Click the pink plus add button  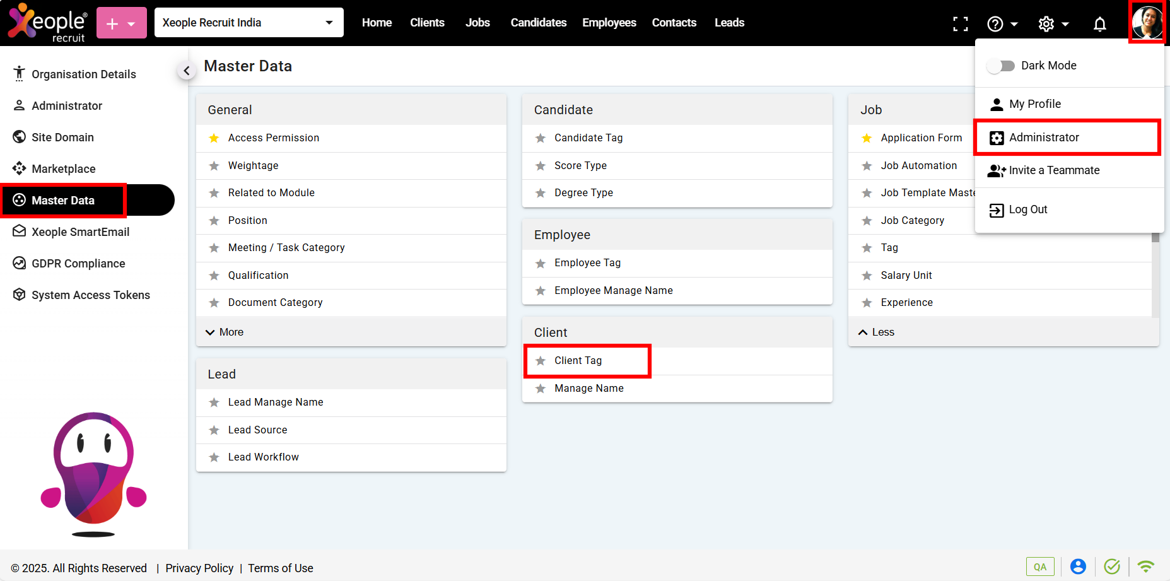[x=121, y=23]
